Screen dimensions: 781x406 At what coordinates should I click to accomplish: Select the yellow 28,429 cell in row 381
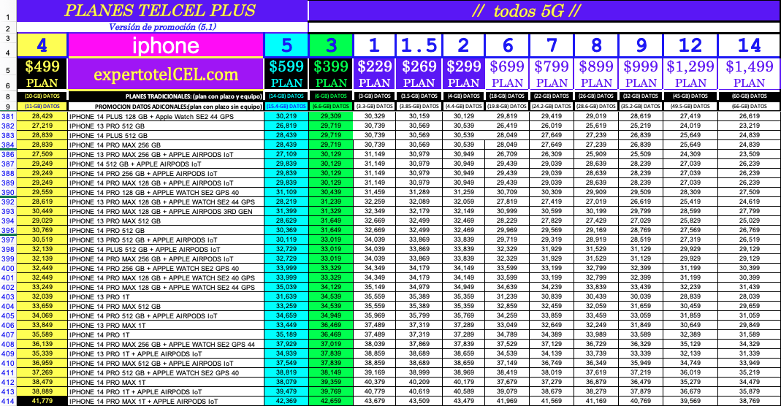(x=42, y=116)
